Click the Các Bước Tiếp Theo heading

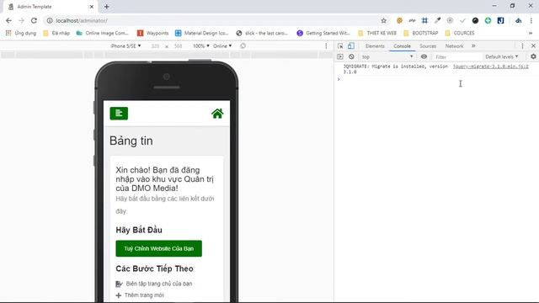pos(154,268)
